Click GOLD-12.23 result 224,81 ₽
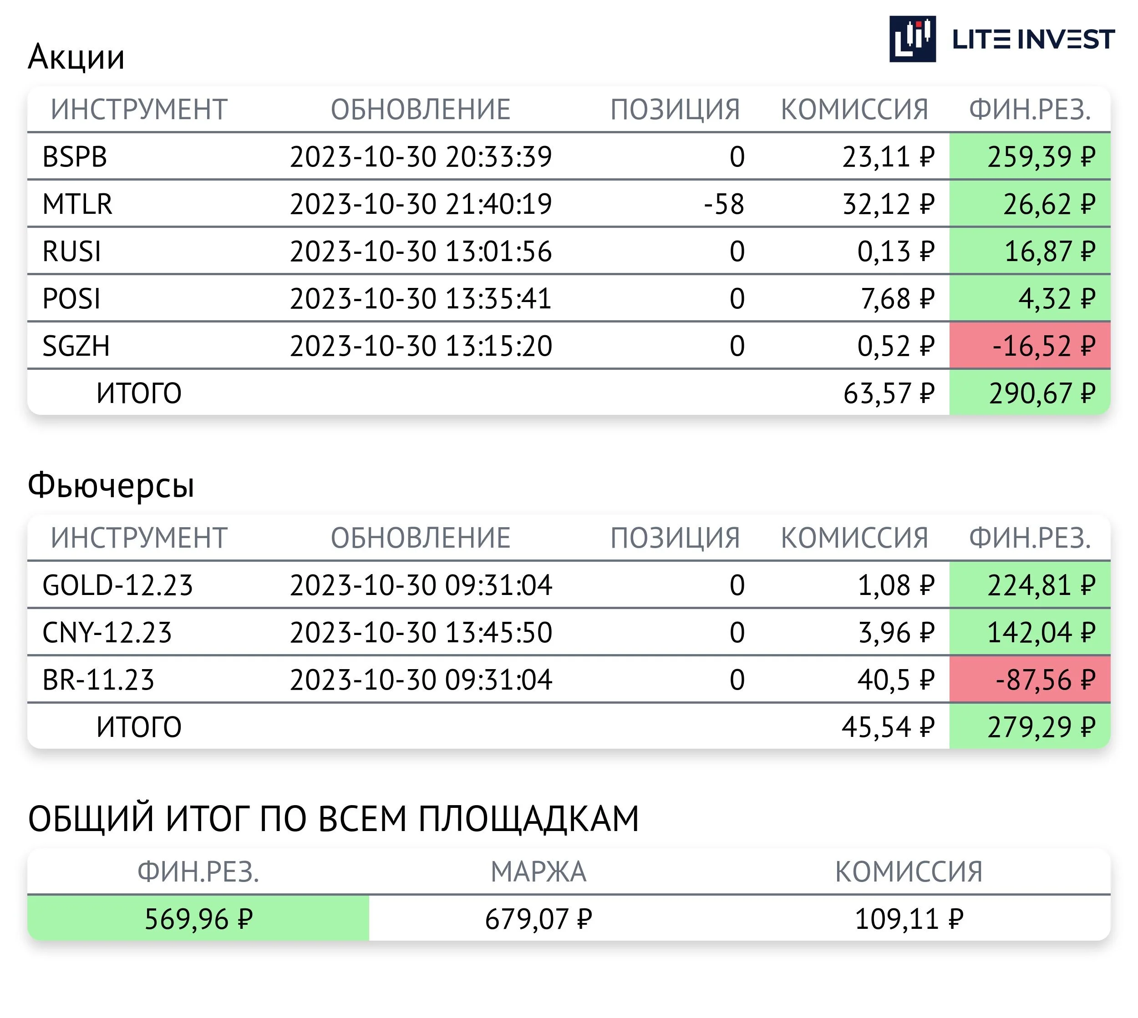Viewport: 1138px width, 1018px height. coord(1041,585)
